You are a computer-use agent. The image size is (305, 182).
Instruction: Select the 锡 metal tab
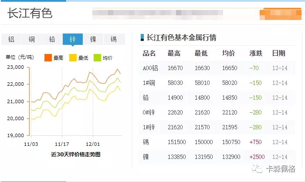click(x=114, y=39)
